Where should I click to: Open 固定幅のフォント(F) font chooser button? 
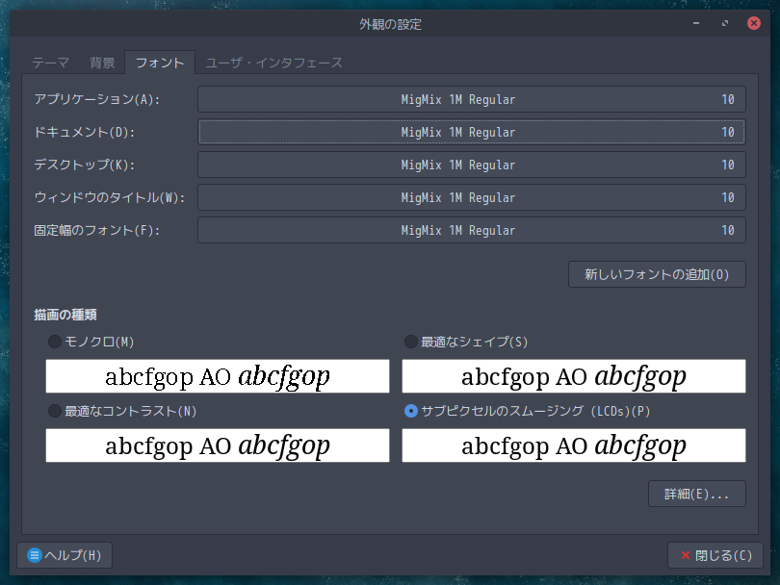click(472, 230)
